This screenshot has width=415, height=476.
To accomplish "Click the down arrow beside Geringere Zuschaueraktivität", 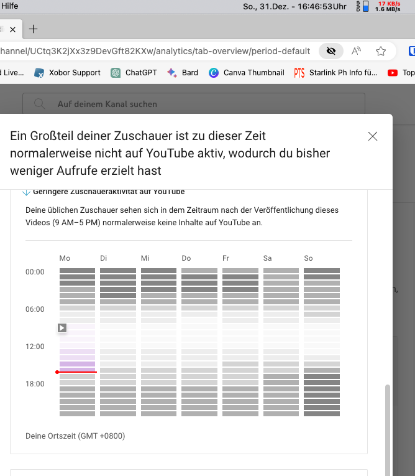I will pos(27,192).
